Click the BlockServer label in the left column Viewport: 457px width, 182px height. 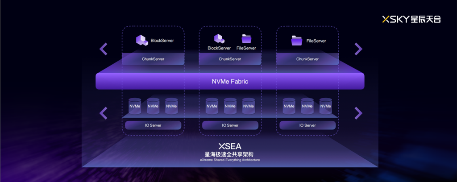point(162,41)
